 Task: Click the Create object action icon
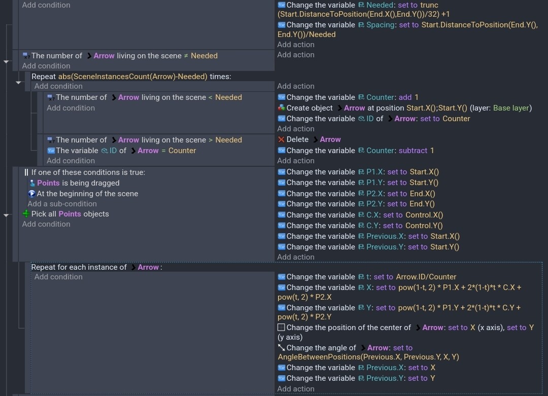point(281,108)
